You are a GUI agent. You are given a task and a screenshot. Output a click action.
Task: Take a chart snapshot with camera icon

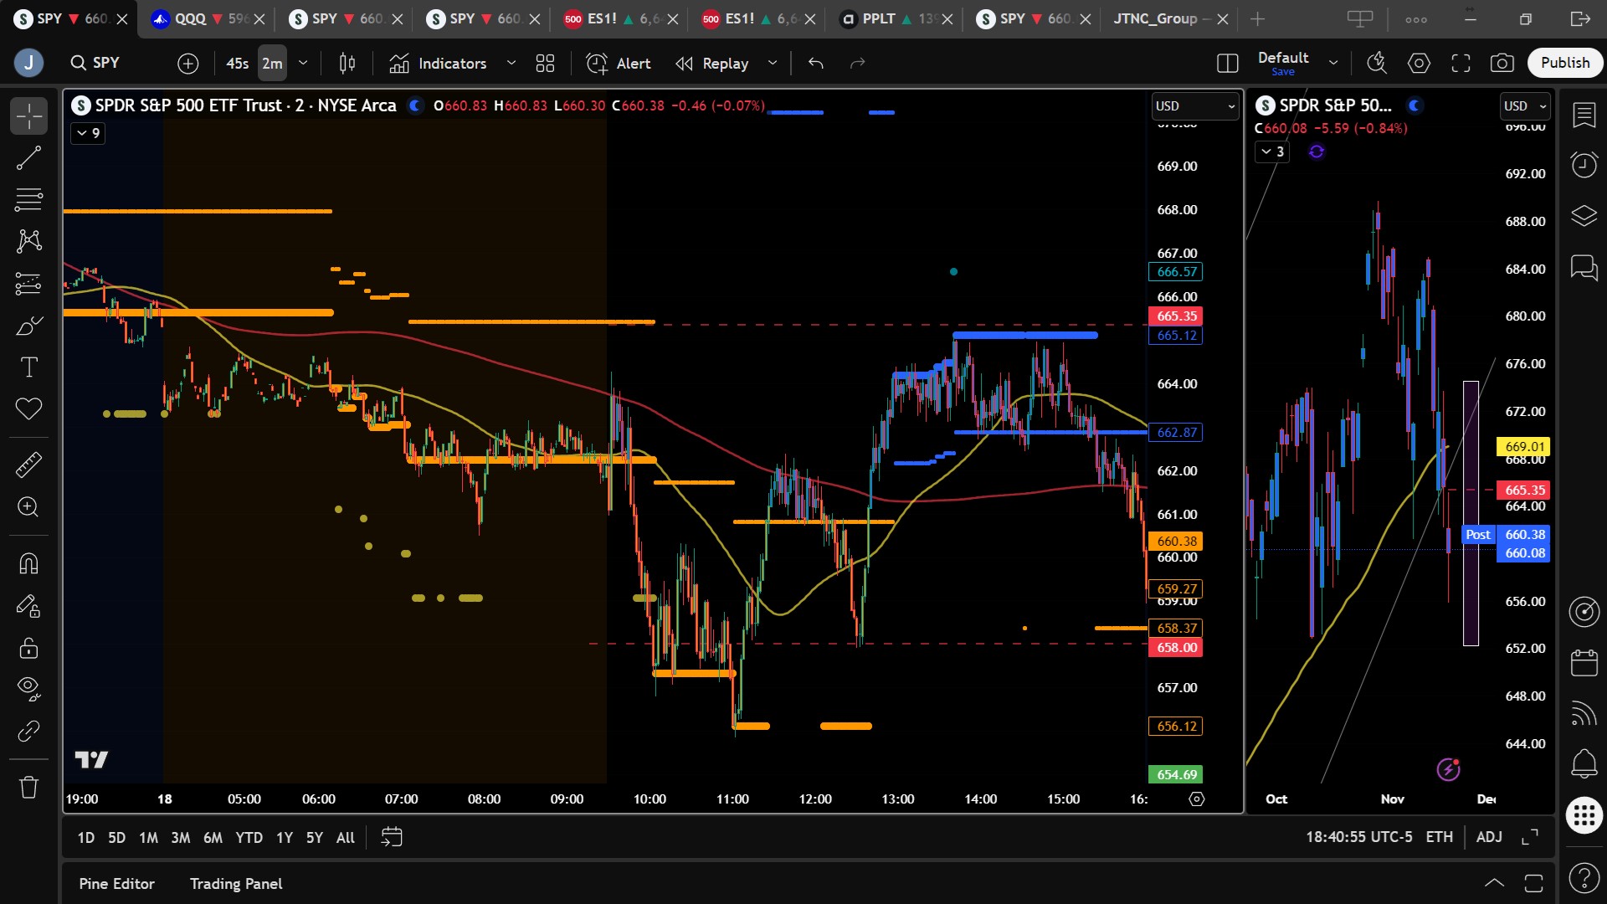[1502, 63]
